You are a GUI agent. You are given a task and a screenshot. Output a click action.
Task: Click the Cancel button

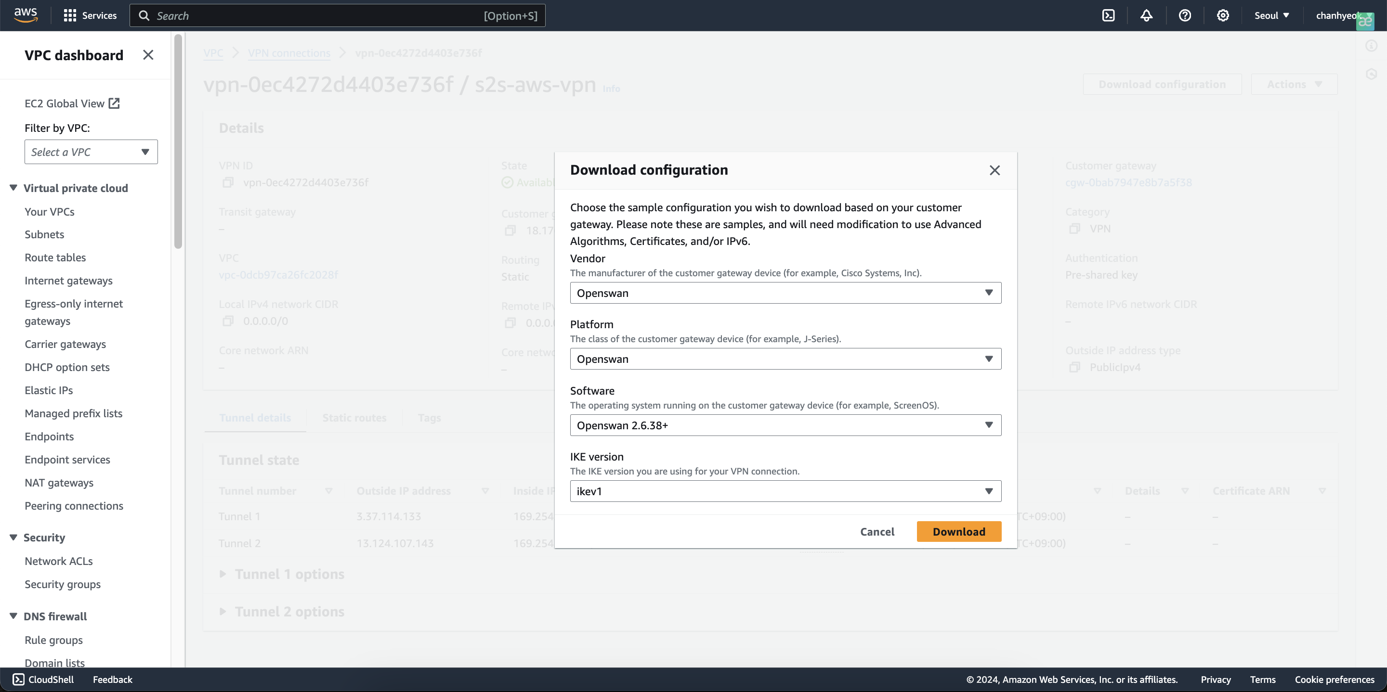[877, 532]
